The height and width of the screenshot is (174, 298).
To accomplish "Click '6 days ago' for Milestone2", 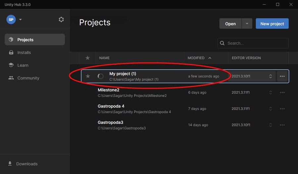I will pos(197,92).
